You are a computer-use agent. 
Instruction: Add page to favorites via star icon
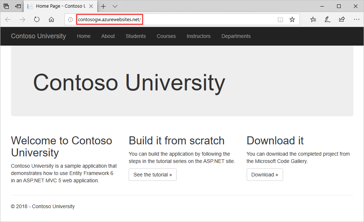[292, 19]
